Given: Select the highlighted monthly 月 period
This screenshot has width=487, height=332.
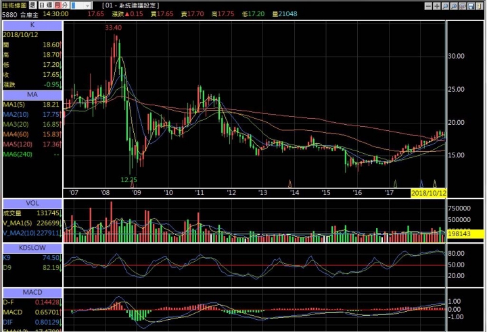Looking at the screenshot, I should click(x=57, y=5).
